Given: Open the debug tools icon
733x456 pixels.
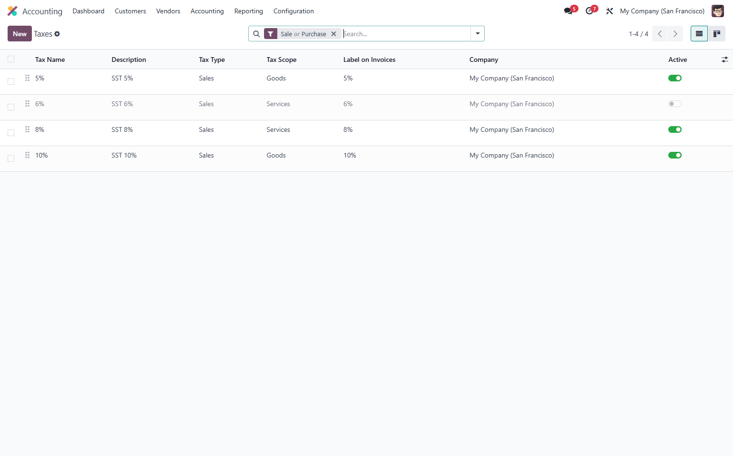Looking at the screenshot, I should coord(609,11).
